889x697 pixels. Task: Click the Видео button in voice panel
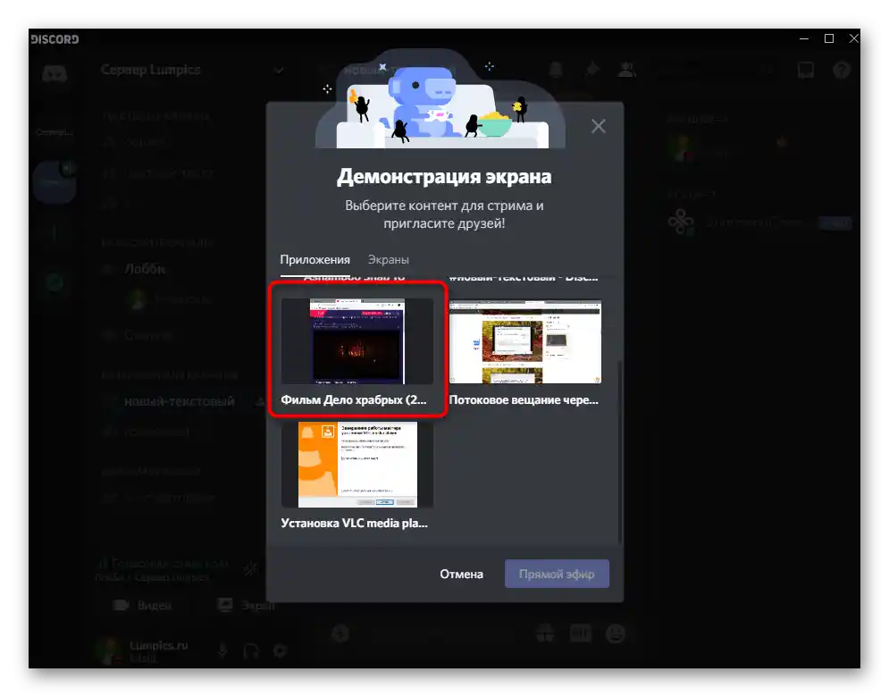[x=142, y=605]
